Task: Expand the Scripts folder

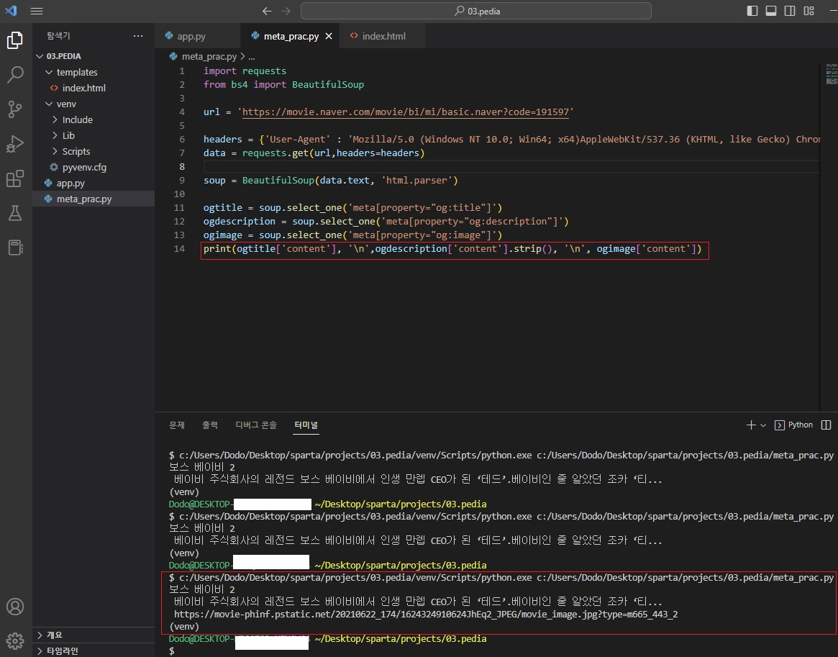Action: coord(94,151)
